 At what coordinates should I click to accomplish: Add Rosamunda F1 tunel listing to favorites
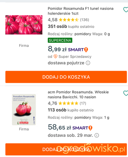pos(126,9)
